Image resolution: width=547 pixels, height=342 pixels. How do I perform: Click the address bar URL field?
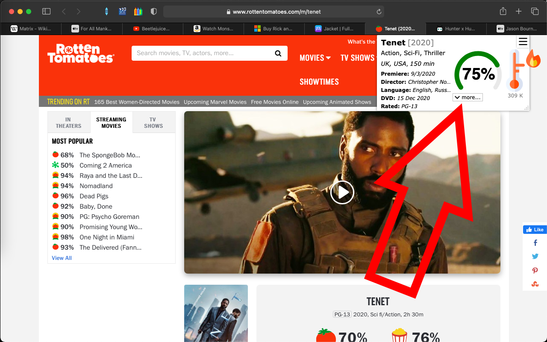point(273,12)
